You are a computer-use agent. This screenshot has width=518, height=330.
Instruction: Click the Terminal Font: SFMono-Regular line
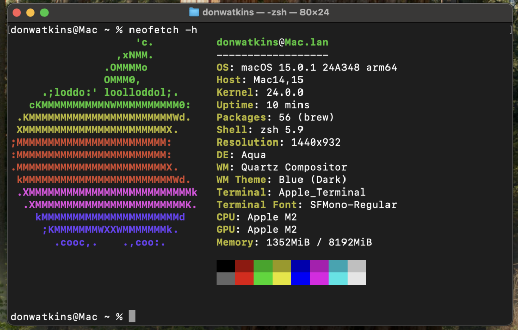click(x=306, y=205)
